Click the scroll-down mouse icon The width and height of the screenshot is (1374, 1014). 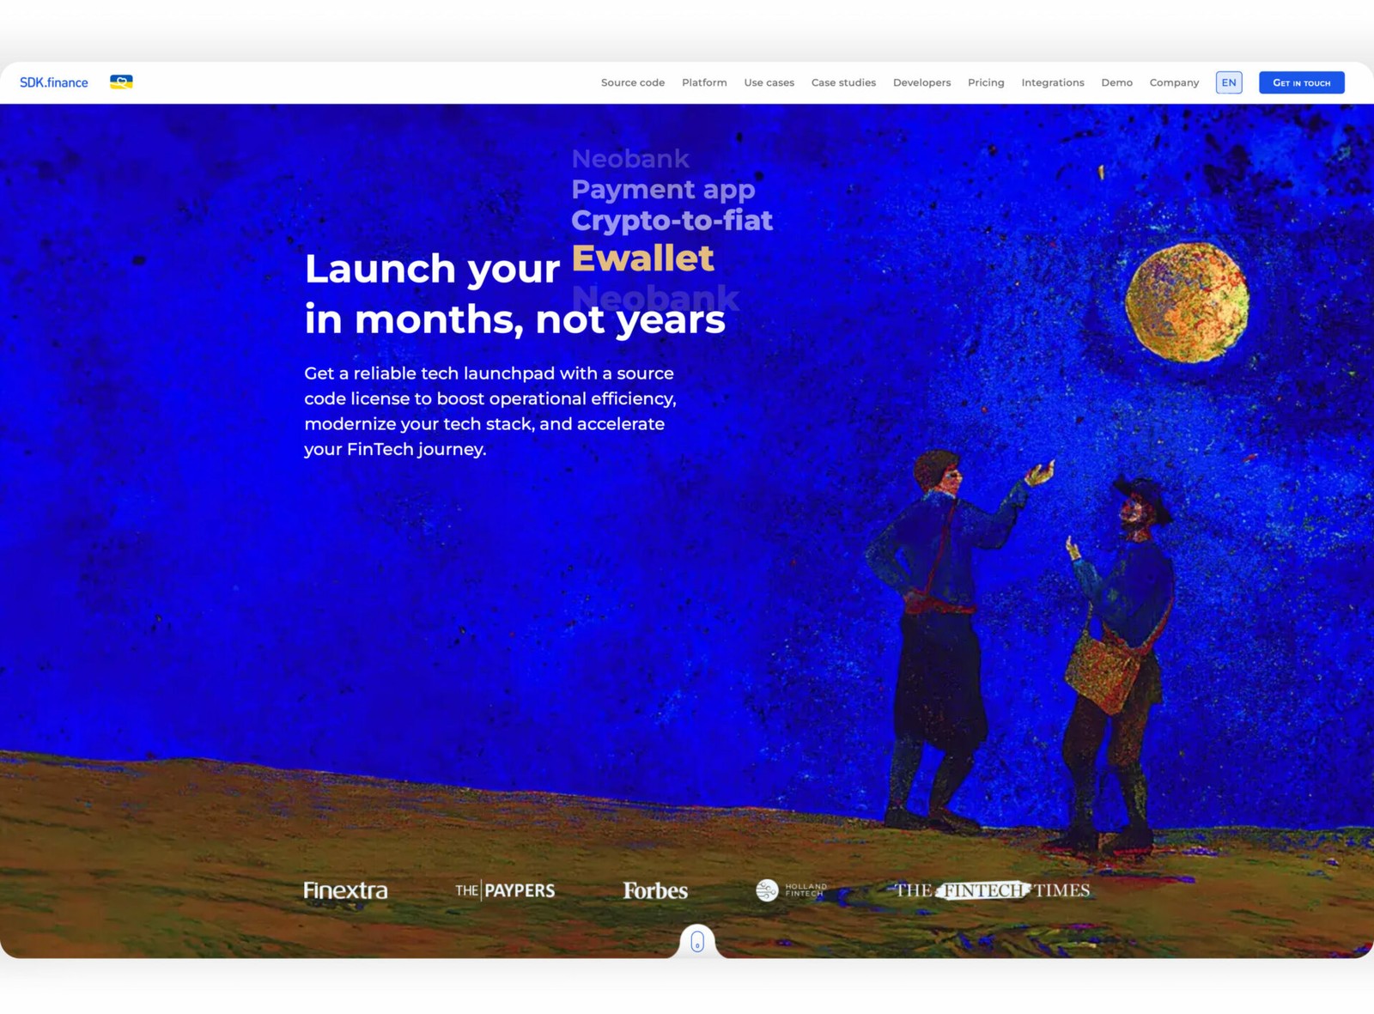coord(697,942)
